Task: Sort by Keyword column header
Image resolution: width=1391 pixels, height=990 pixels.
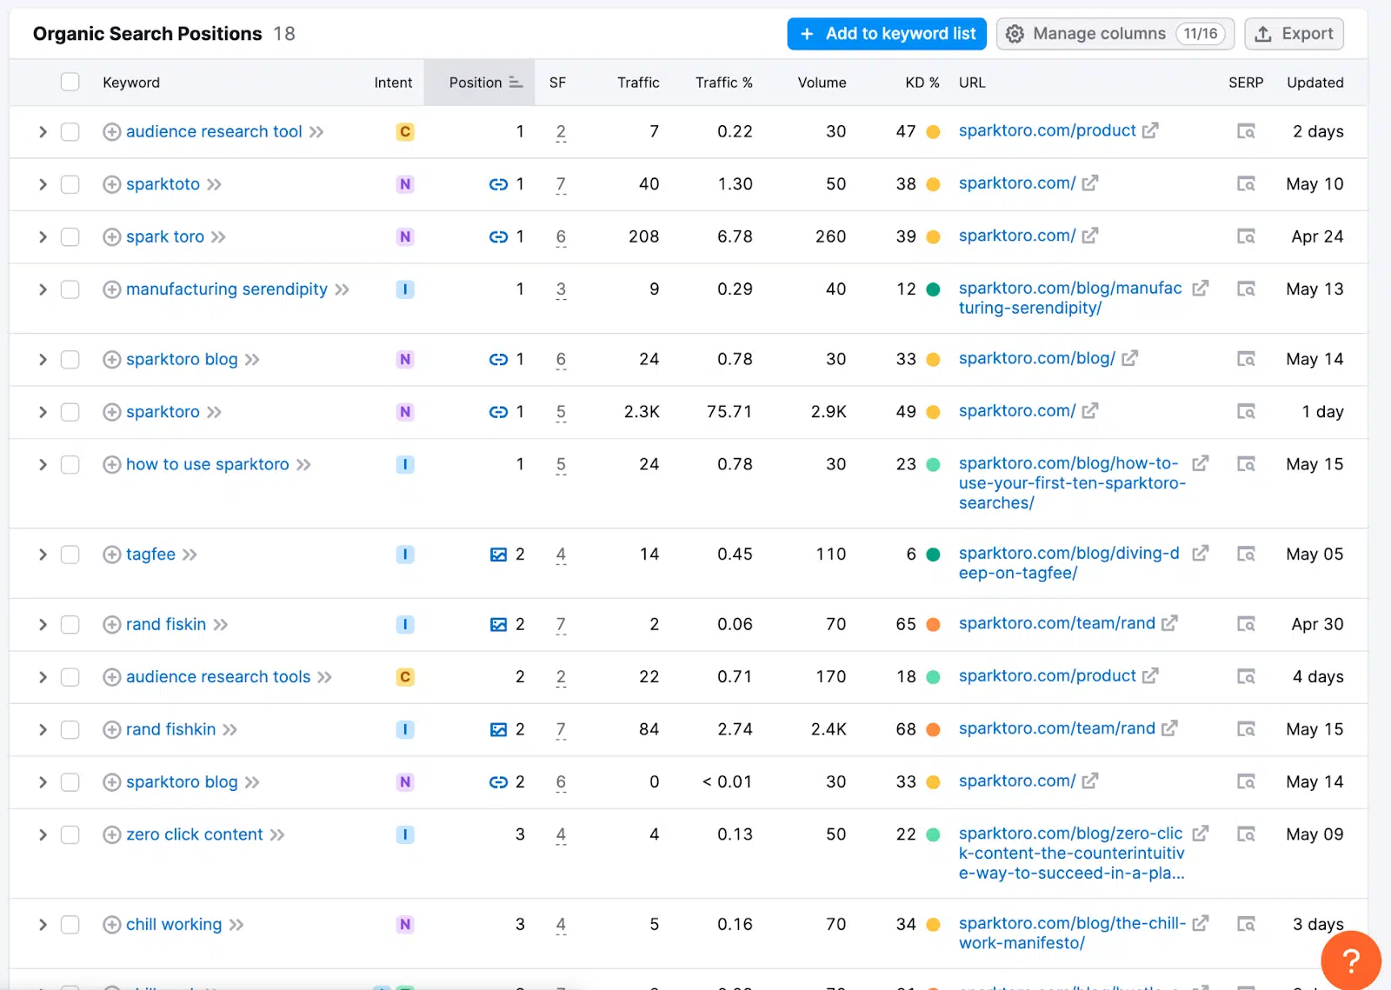Action: pyautogui.click(x=131, y=83)
